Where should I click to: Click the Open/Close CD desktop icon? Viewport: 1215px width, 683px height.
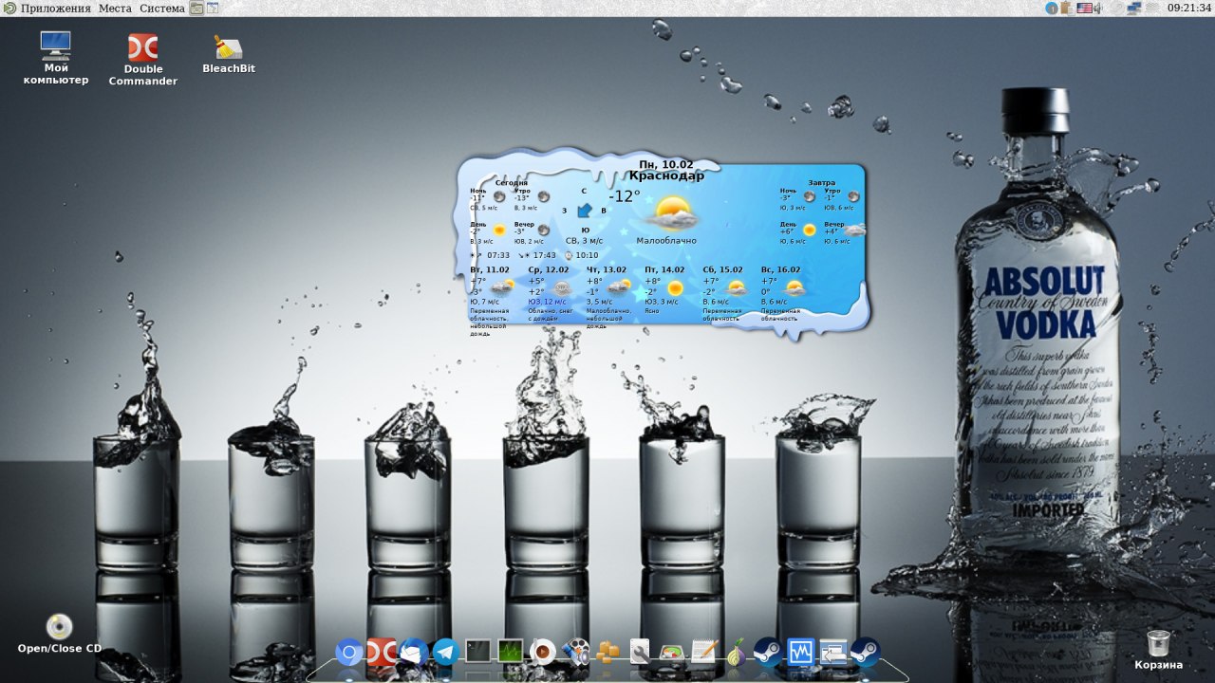point(59,634)
